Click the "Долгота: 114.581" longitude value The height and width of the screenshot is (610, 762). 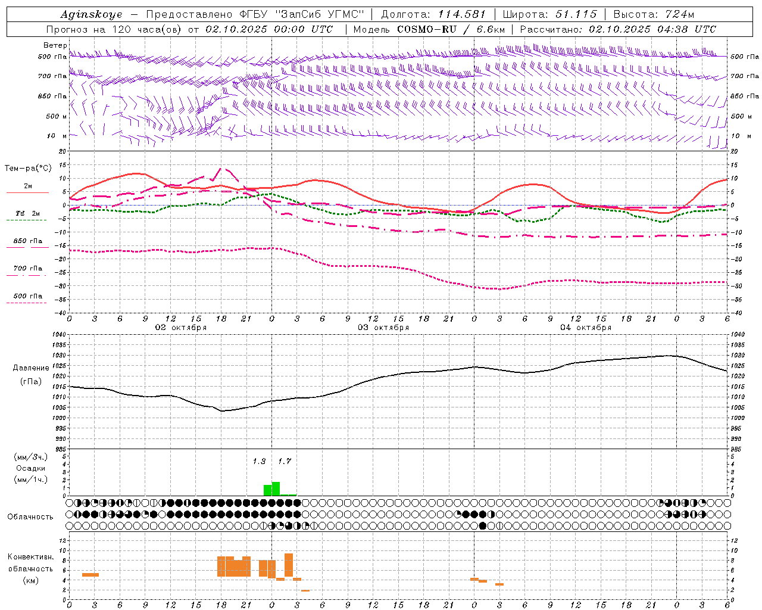tap(433, 14)
